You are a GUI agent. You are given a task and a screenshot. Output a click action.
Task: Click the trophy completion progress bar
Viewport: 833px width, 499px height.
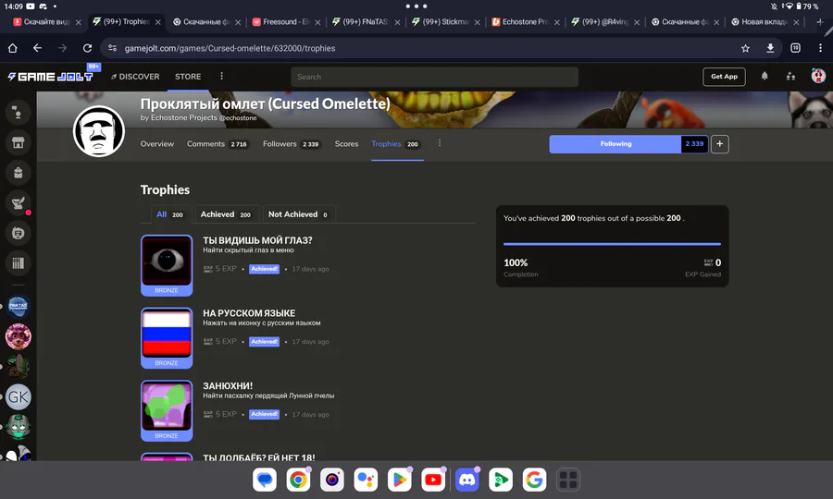pyautogui.click(x=612, y=244)
